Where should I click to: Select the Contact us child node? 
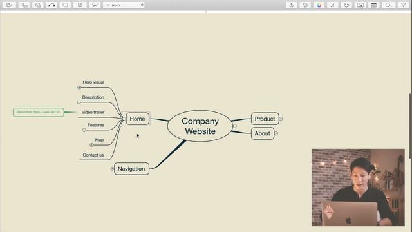(x=93, y=155)
